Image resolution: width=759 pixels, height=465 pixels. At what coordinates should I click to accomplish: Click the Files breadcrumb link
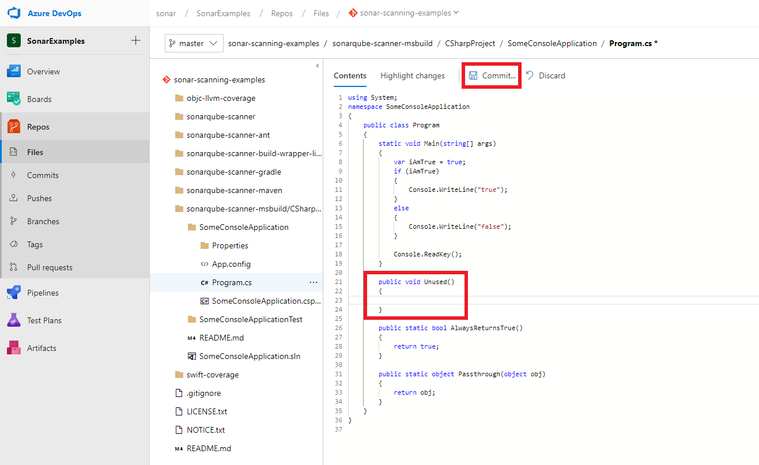point(321,13)
